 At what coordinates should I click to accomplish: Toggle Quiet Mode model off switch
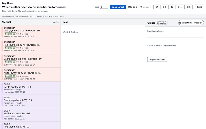pyautogui.click(x=191, y=23)
